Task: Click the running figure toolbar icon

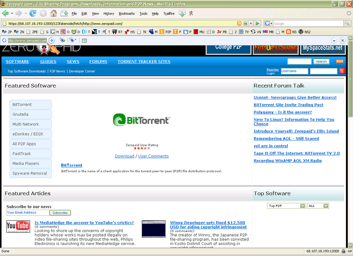Action: point(191,14)
